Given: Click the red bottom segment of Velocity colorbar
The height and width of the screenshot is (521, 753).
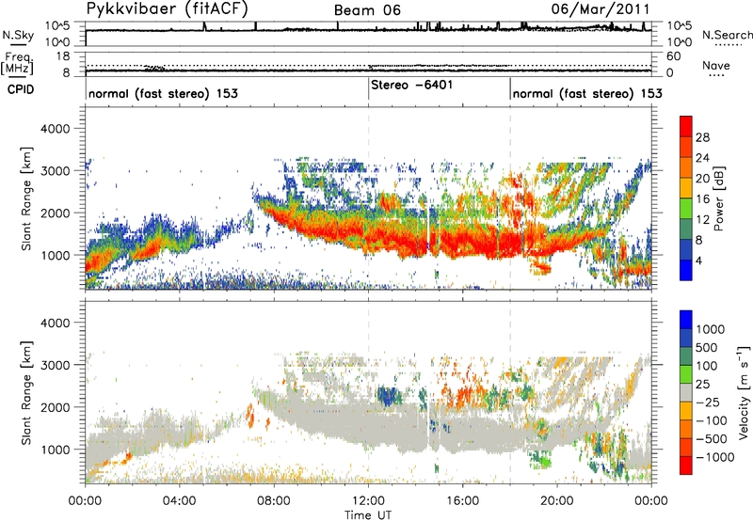Looking at the screenshot, I should 686,466.
